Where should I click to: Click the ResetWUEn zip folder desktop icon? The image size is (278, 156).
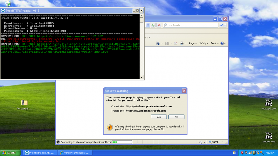click(x=24, y=104)
